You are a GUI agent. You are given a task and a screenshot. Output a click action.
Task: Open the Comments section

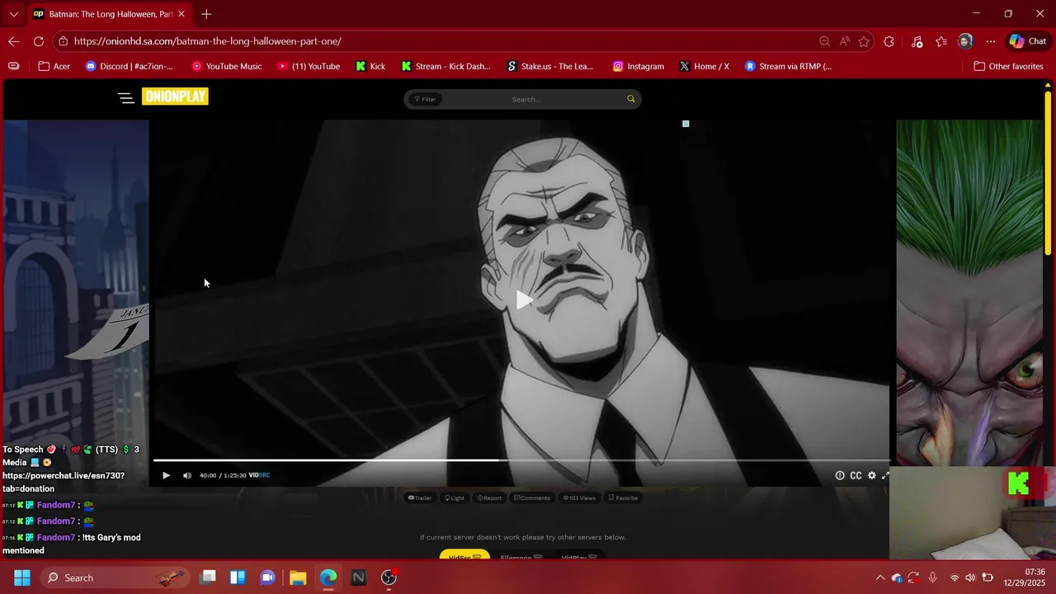tap(532, 497)
